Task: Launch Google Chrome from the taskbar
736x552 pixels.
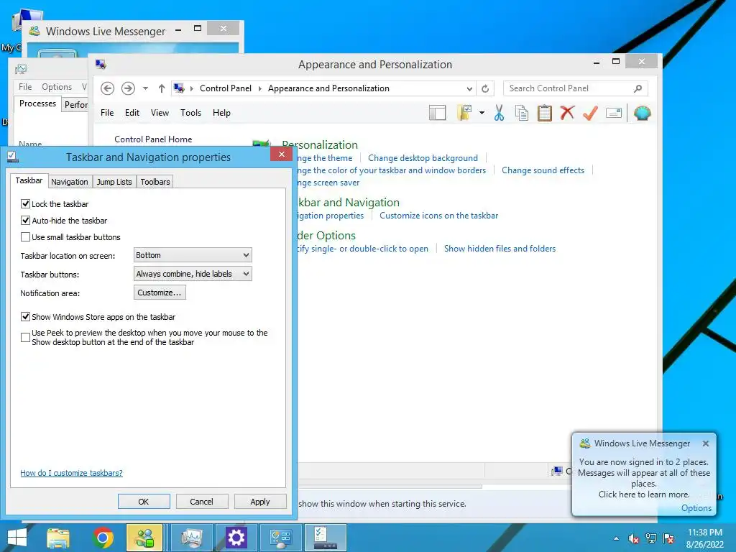Action: point(103,538)
